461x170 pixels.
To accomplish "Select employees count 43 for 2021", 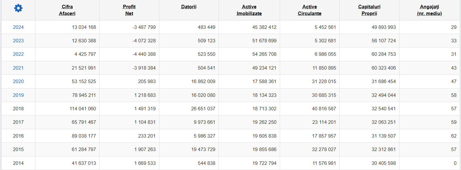I will click(454, 68).
